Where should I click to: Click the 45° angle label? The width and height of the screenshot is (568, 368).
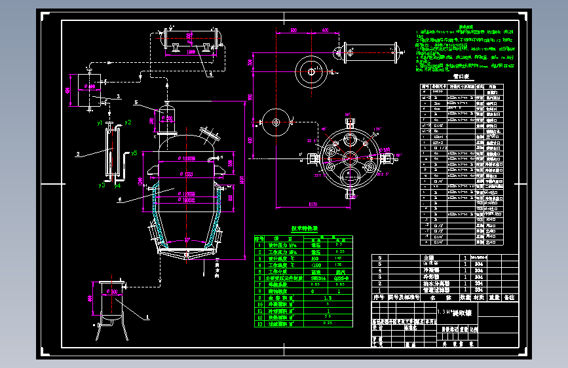click(x=324, y=128)
